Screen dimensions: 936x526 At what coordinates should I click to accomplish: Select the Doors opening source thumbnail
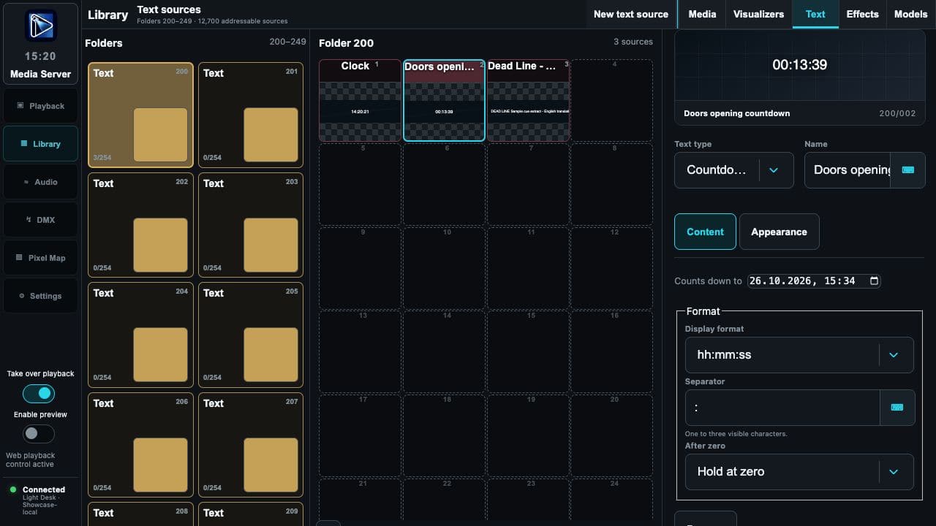444,100
